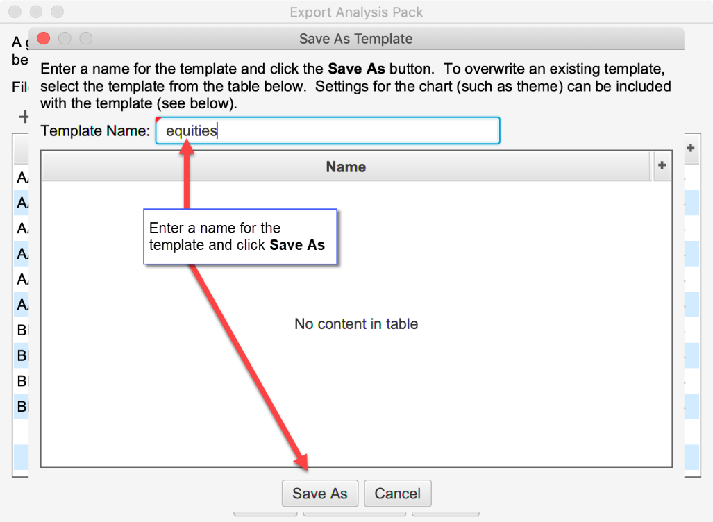Click the Export Analysis Pack zoom button

(57, 12)
